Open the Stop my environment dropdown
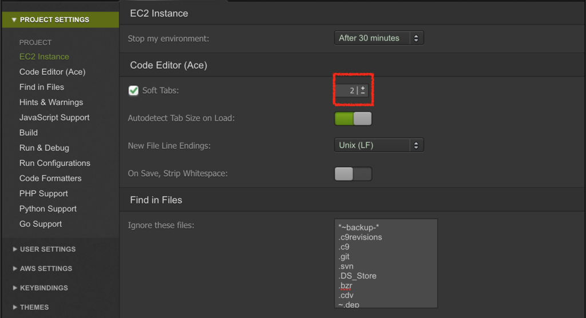Screen dimensions: 586x318 point(379,38)
